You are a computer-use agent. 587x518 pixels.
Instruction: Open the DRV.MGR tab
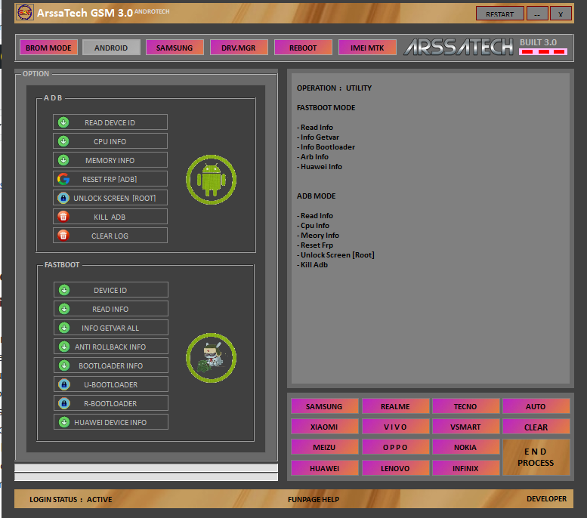pyautogui.click(x=239, y=48)
